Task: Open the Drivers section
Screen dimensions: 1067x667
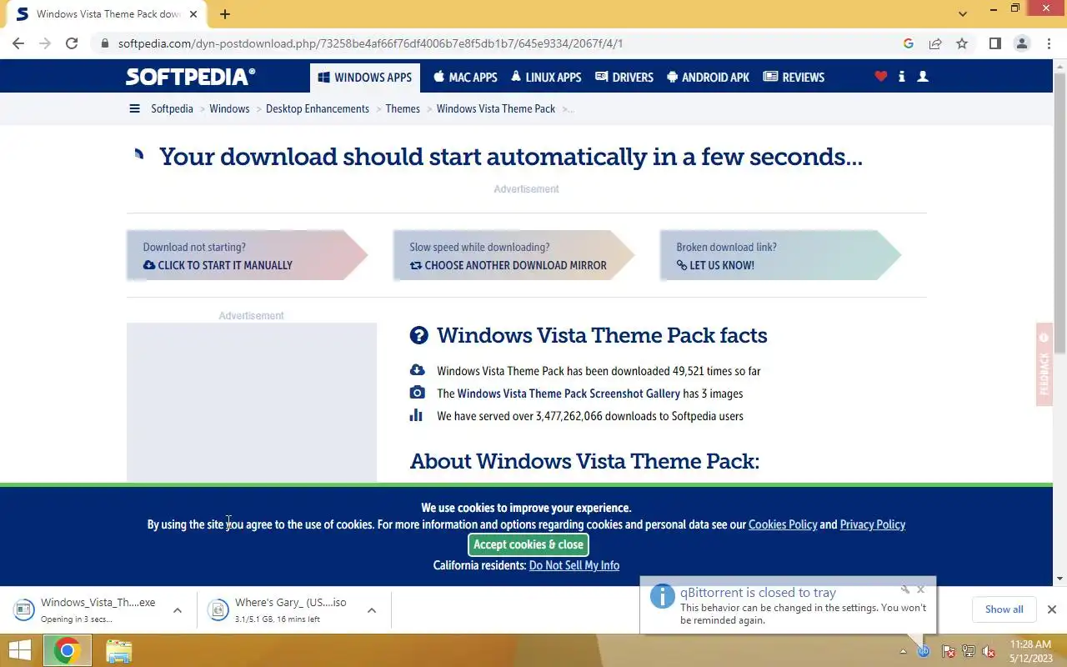Action: click(624, 77)
